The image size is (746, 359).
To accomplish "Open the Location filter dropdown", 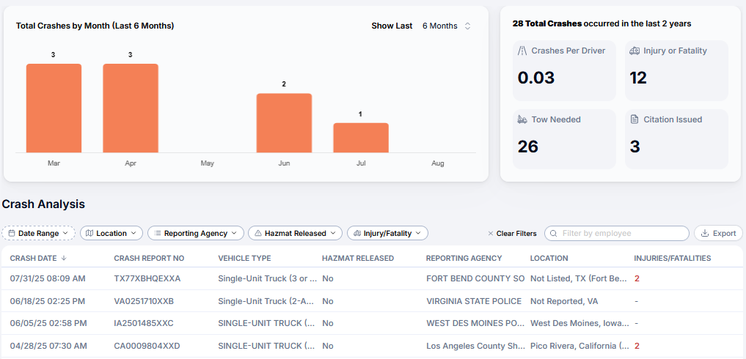I will click(111, 233).
